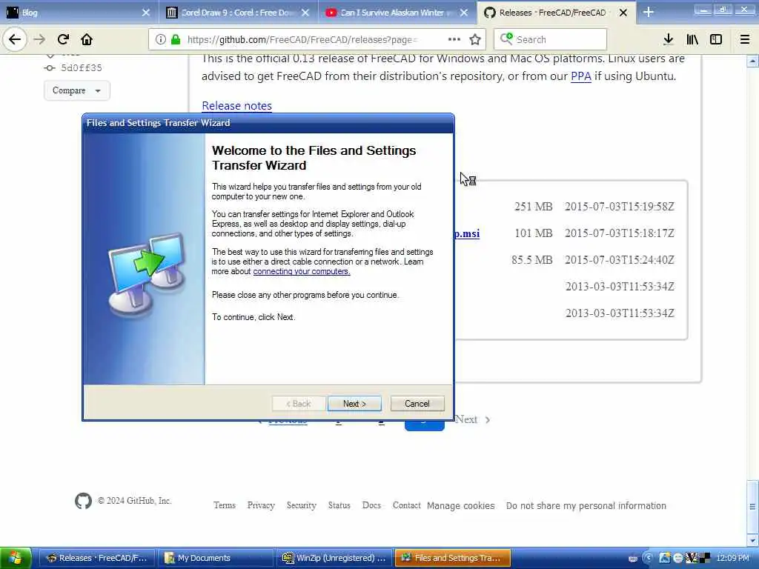
Task: Click the keyboard icon in system tray
Action: click(633, 559)
